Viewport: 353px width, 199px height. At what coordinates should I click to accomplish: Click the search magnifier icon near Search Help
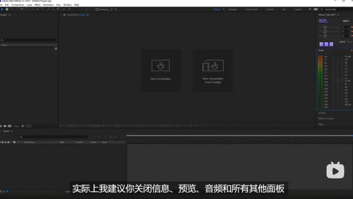322,10
